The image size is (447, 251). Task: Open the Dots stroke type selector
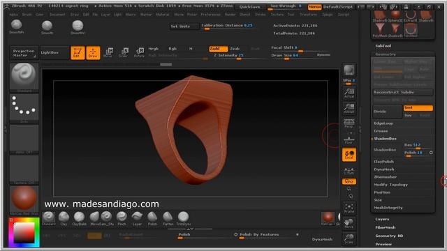24,107
